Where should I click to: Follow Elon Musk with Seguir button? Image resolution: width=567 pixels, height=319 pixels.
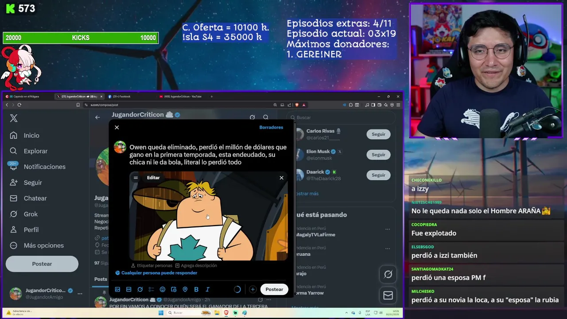point(378,155)
